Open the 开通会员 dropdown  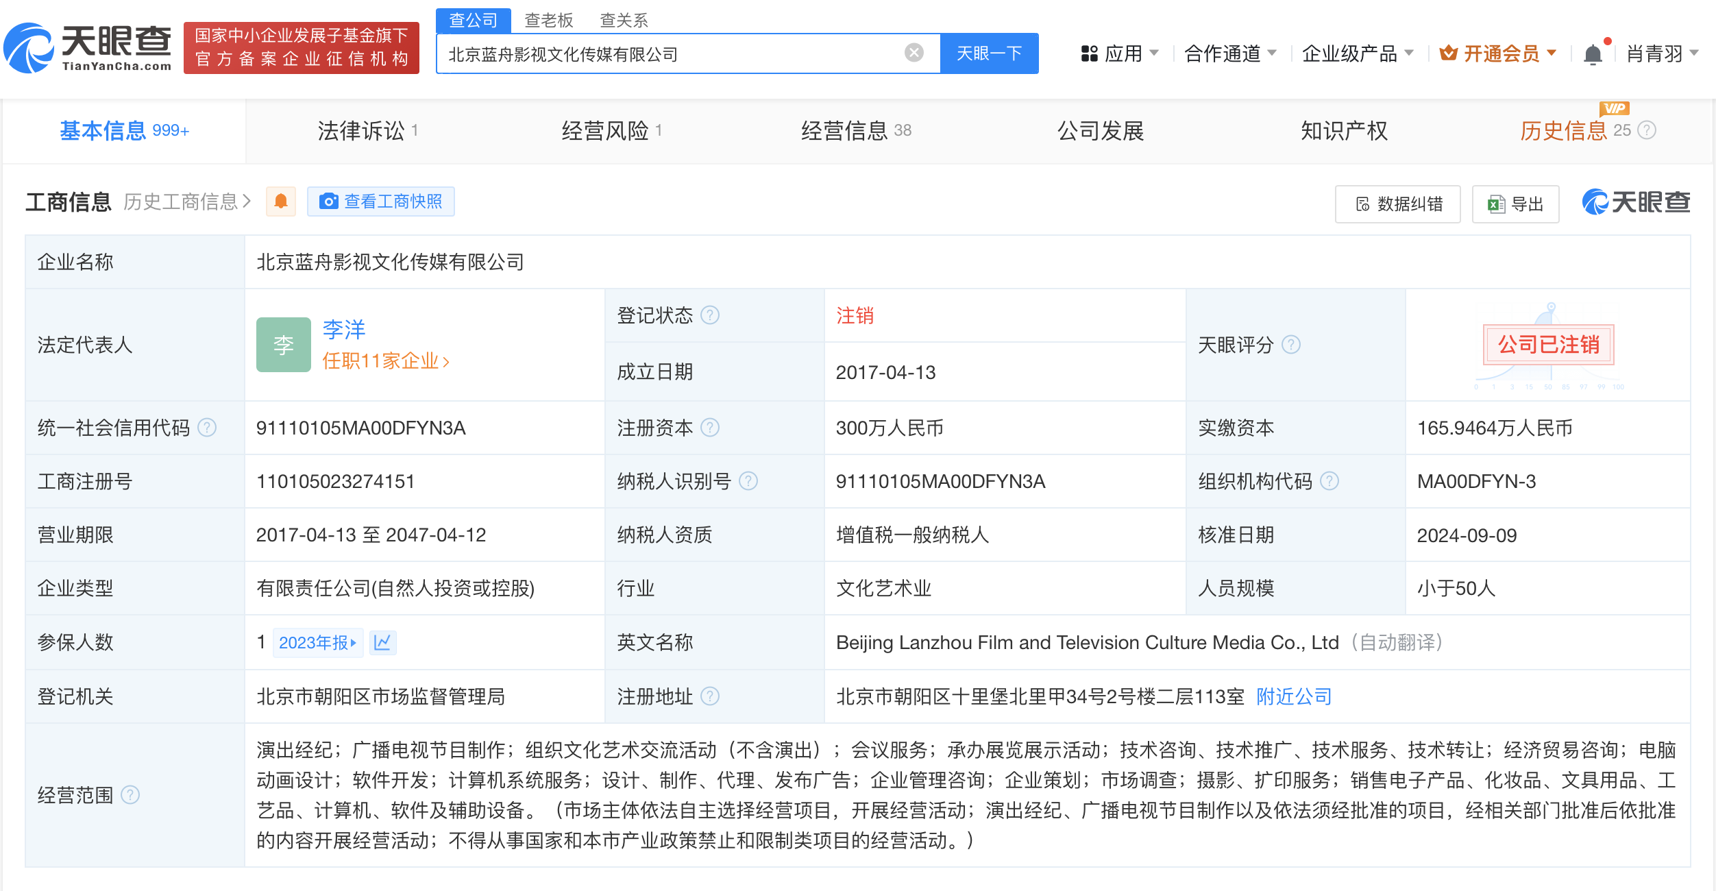[x=1498, y=53]
